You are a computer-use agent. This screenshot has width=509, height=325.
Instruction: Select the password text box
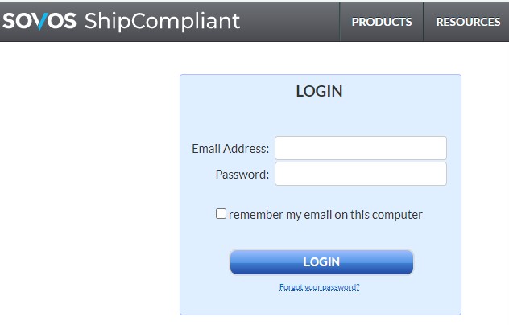point(361,174)
